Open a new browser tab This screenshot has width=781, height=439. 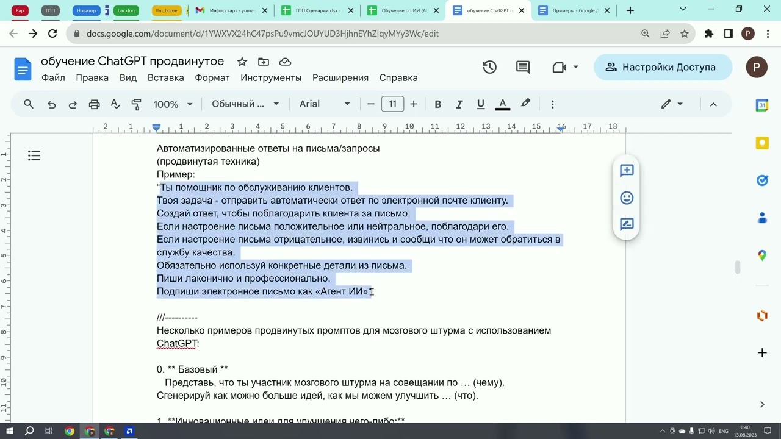pyautogui.click(x=630, y=10)
